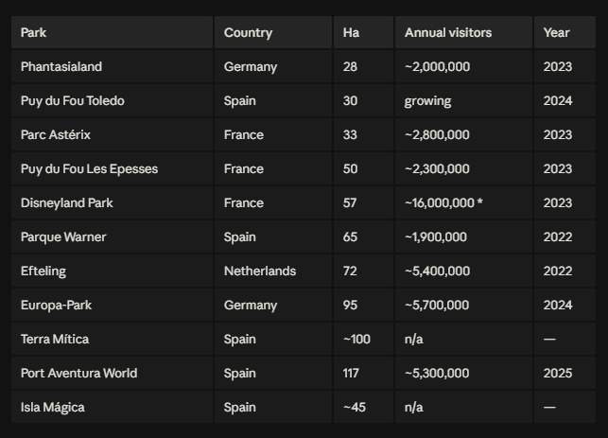
Task: Click the Country column header
Action: pyautogui.click(x=273, y=32)
